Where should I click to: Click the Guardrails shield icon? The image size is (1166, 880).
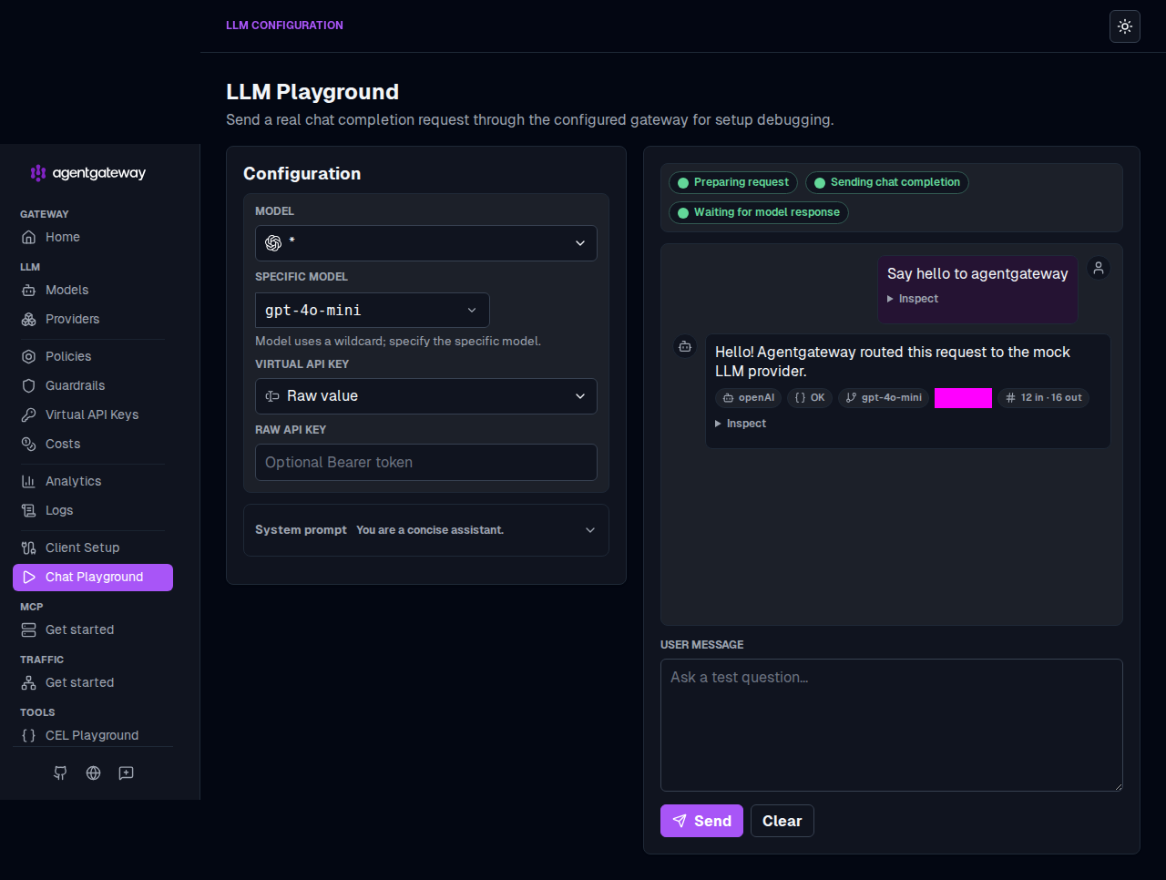coord(28,385)
